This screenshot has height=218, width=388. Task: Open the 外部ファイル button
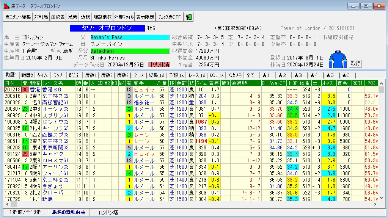click(124, 17)
